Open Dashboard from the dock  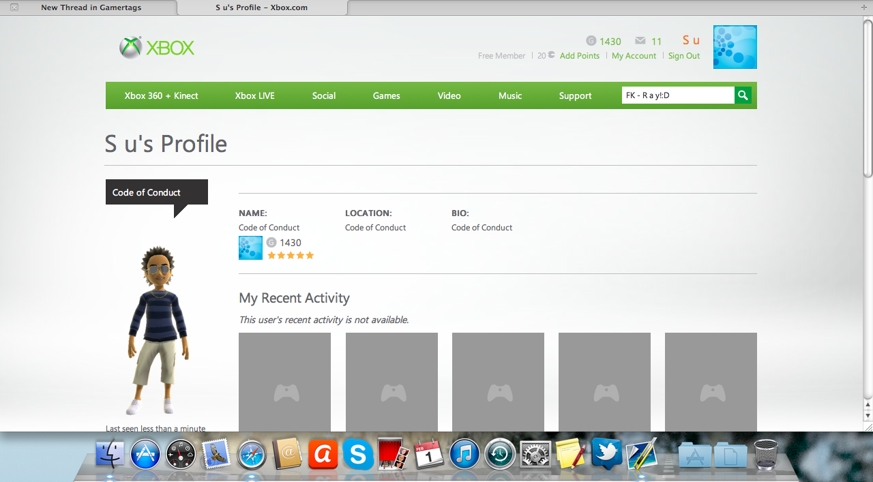[181, 453]
